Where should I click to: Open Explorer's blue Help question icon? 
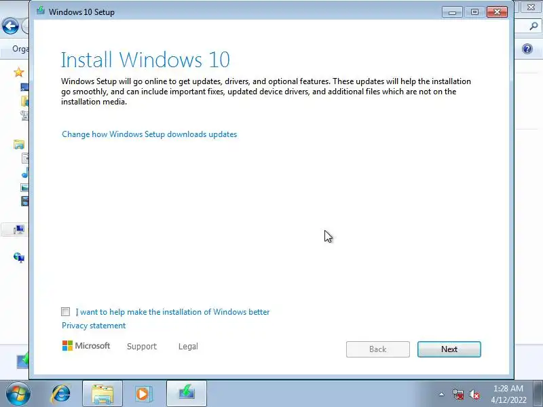pos(527,49)
